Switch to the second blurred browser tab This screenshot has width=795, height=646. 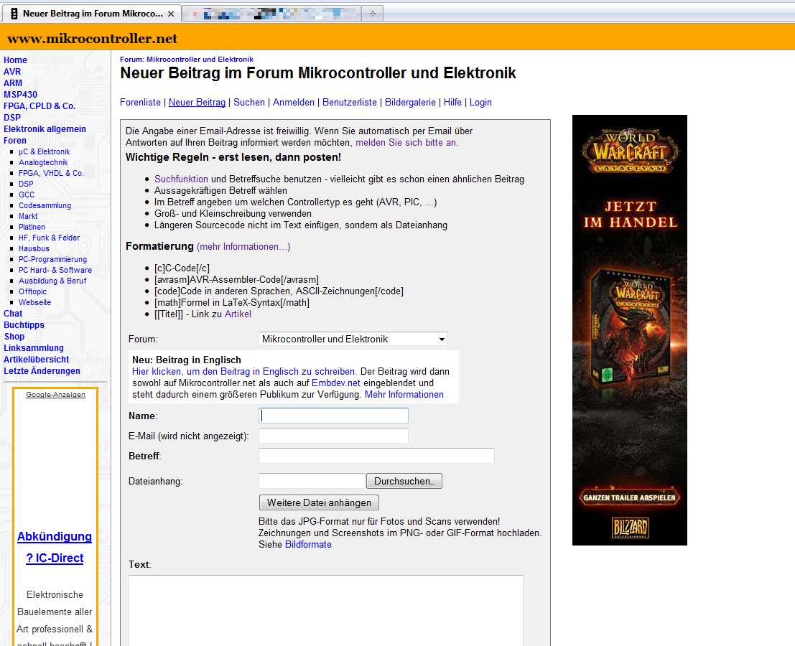[x=271, y=14]
